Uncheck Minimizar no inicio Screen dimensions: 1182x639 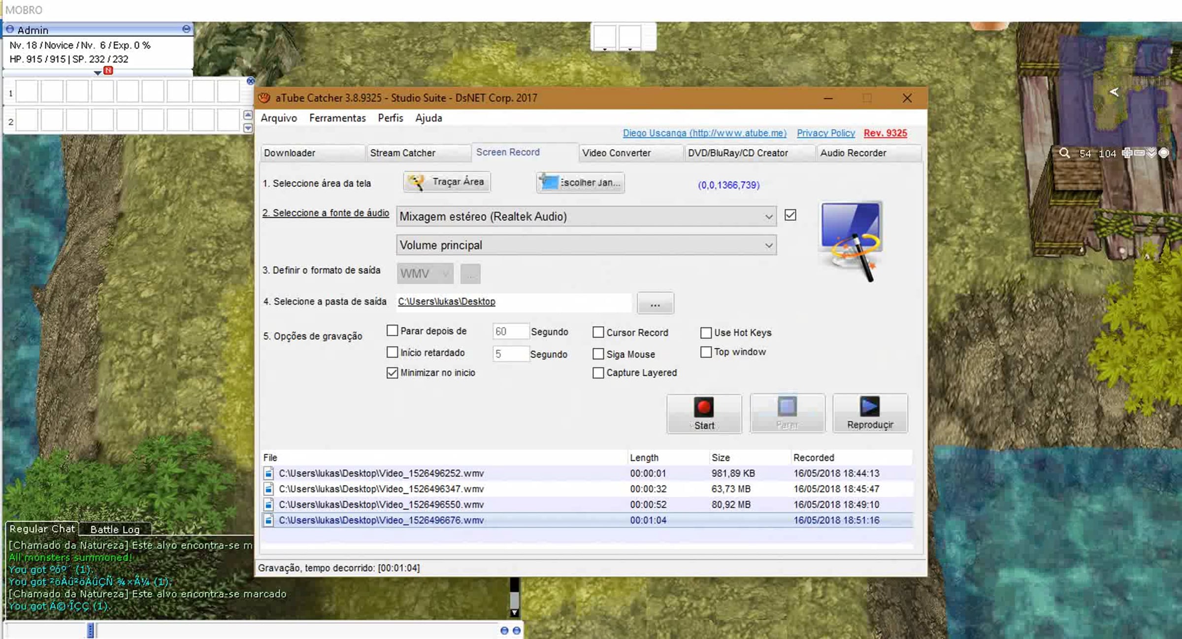[x=392, y=372]
